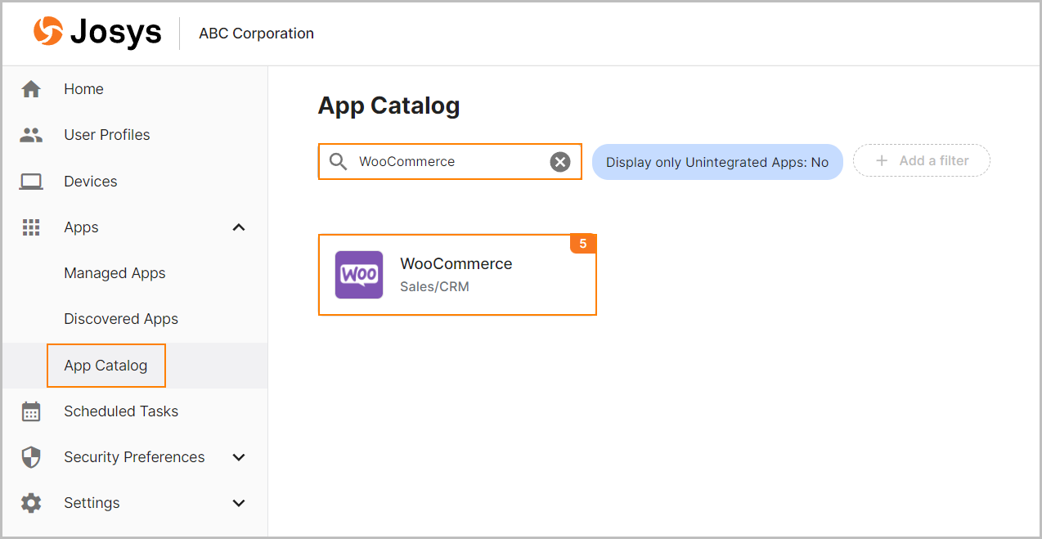The height and width of the screenshot is (539, 1042).
Task: Click the Security Preferences shield icon
Action: [x=31, y=457]
